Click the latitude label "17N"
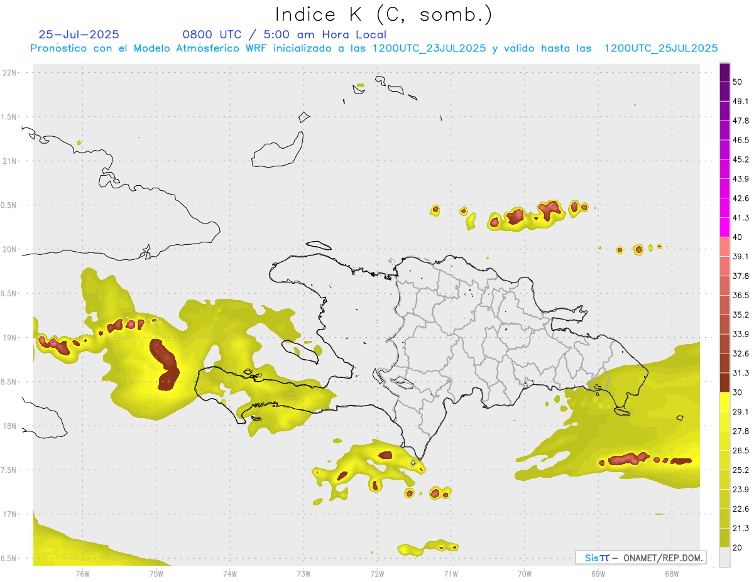Screen dimensions: 754x582 [x=10, y=515]
